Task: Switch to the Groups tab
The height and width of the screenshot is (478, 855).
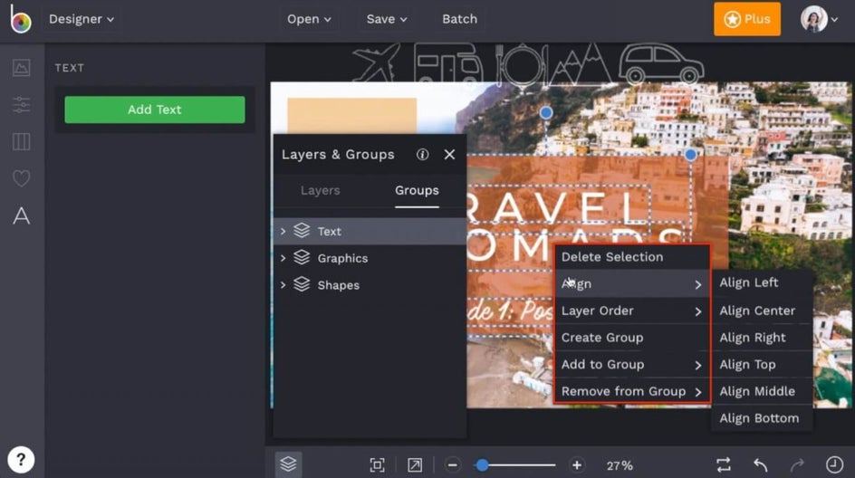Action: 417,190
